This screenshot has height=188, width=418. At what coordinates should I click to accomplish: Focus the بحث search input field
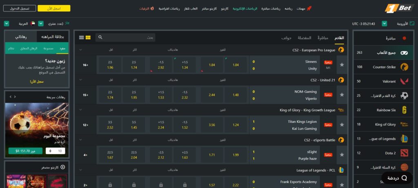[x=125, y=37]
